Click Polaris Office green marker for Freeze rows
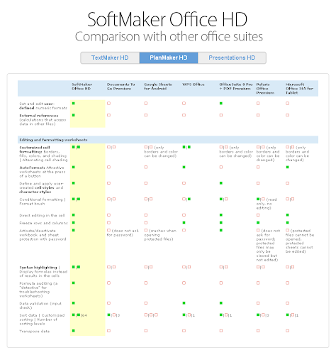The height and width of the screenshot is (355, 336). point(258,222)
